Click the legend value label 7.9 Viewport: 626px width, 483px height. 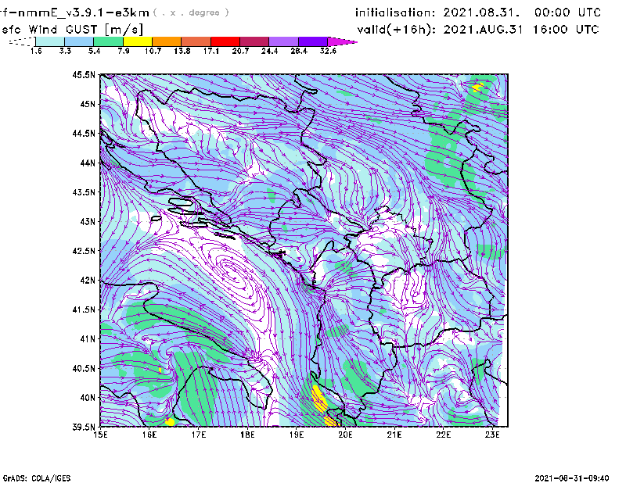tap(124, 51)
